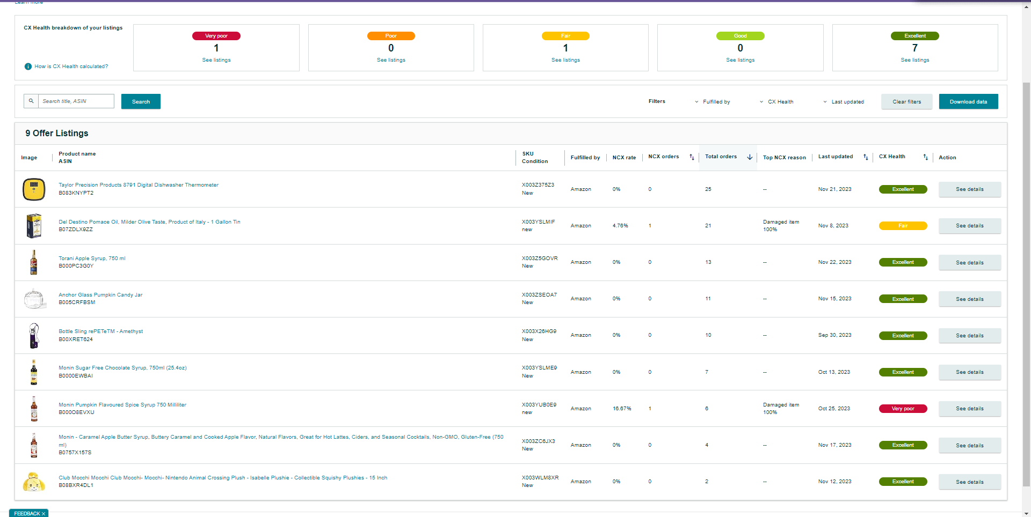Open Monin Caramel Apple Butter Syrup image
Screen dimensions: 1031x517
click(x=34, y=445)
